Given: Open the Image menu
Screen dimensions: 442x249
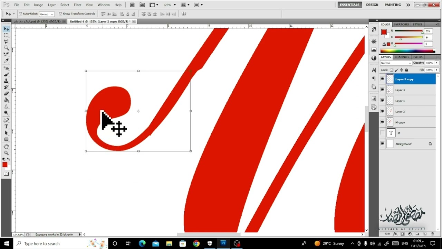Looking at the screenshot, I should (x=39, y=5).
